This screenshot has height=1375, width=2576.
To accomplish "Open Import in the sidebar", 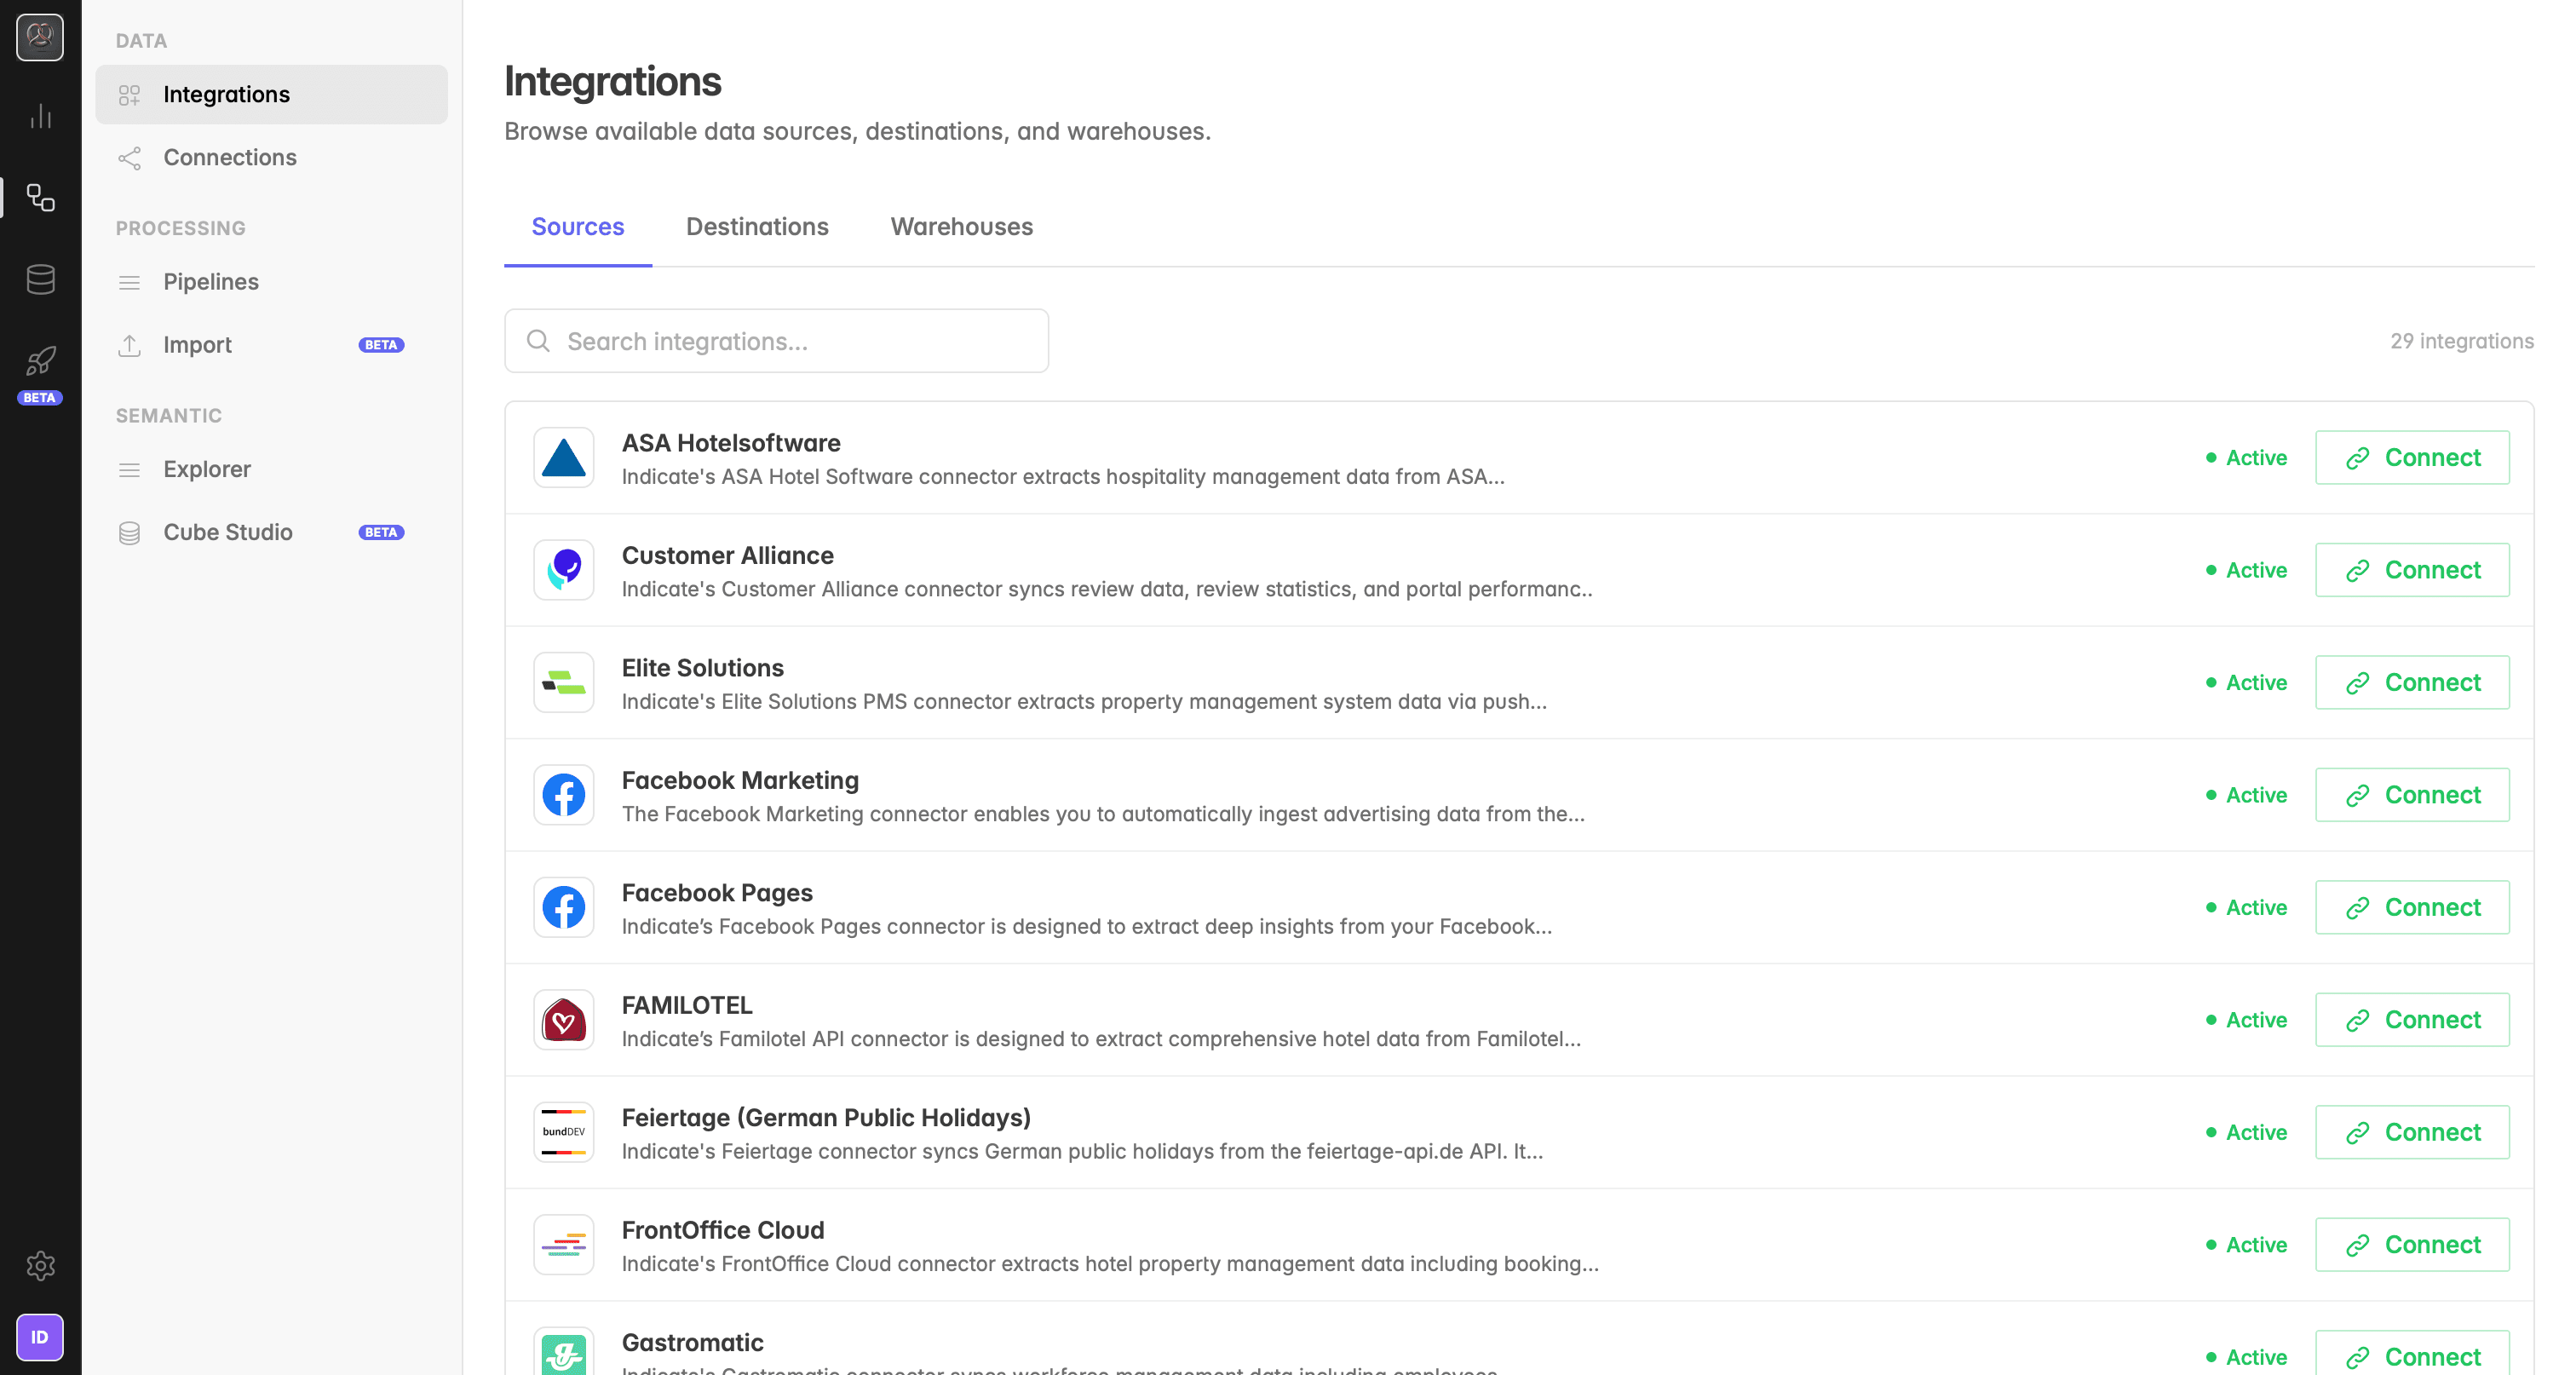I will pos(272,345).
